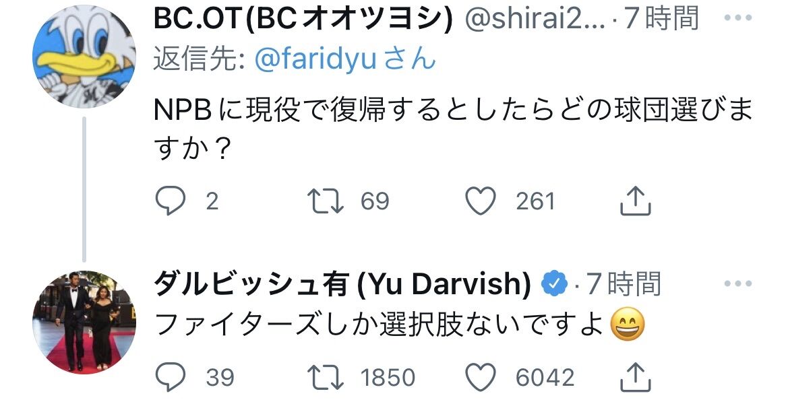
Task: Retweet the BC.OT question tweet
Action: coord(326,201)
